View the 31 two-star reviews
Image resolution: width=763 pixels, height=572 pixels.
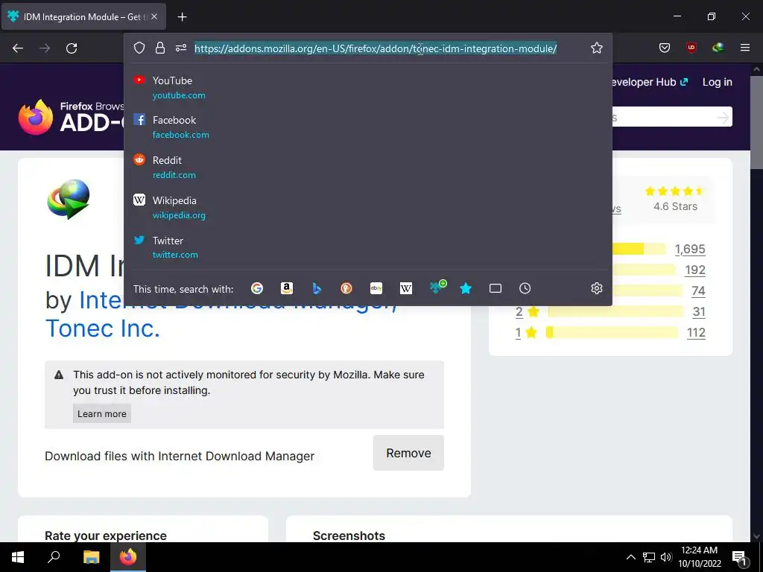click(x=699, y=312)
